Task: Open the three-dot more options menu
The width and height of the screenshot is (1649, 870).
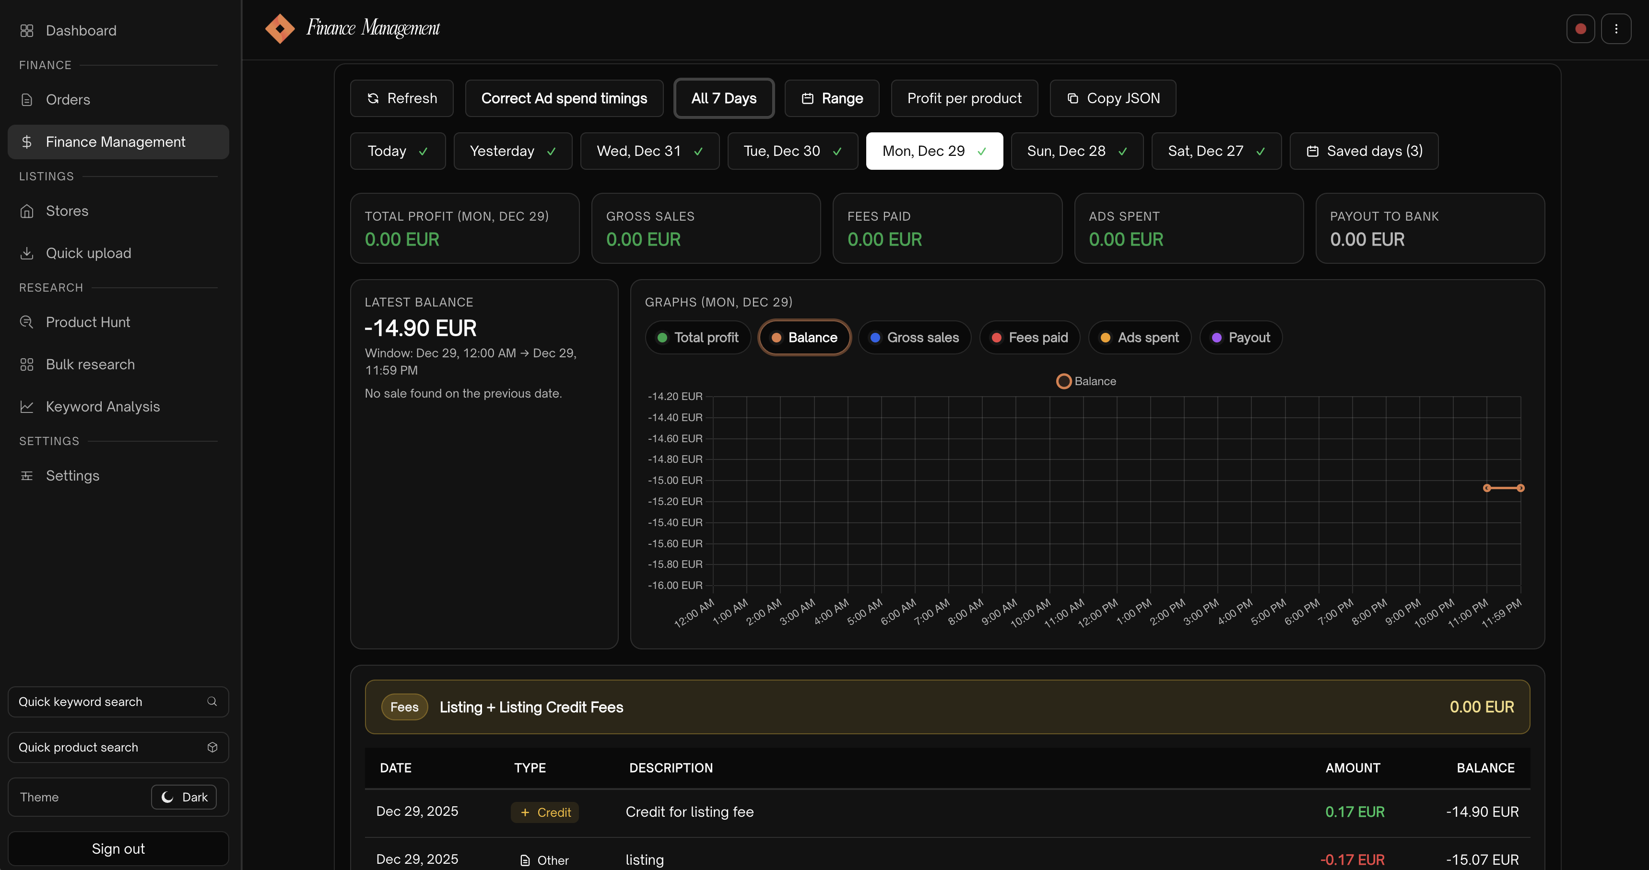Action: 1616,29
